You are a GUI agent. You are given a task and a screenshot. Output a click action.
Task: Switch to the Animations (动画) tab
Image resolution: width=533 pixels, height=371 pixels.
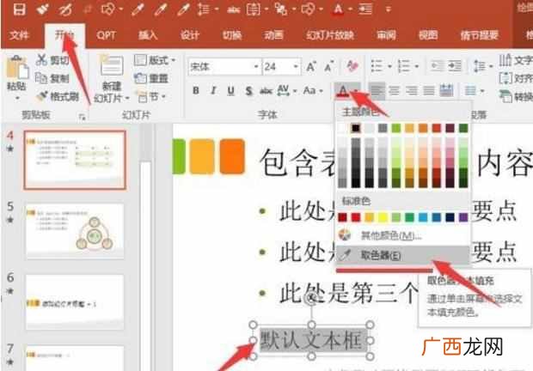pyautogui.click(x=273, y=35)
